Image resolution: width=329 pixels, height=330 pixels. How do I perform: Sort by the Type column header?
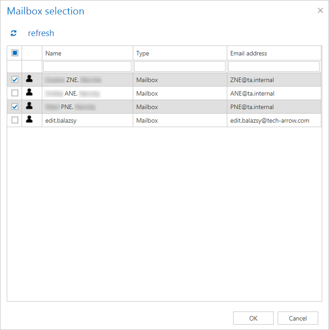pyautogui.click(x=143, y=53)
